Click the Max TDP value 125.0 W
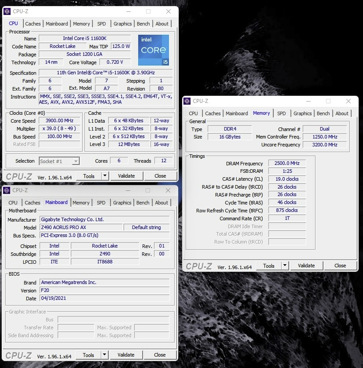The height and width of the screenshot is (368, 363). (x=121, y=46)
